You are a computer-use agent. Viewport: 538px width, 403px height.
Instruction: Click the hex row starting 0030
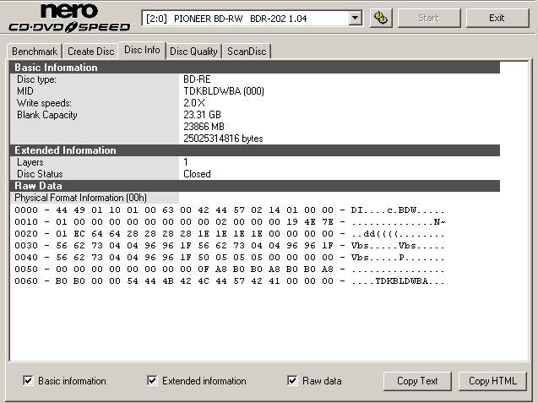pyautogui.click(x=230, y=246)
